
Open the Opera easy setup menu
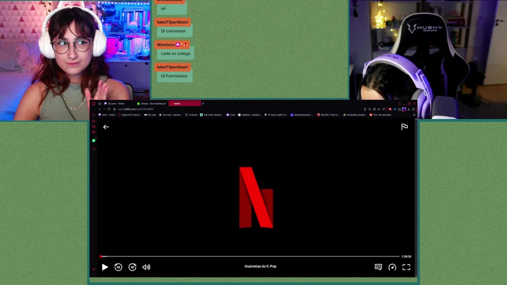[x=414, y=109]
